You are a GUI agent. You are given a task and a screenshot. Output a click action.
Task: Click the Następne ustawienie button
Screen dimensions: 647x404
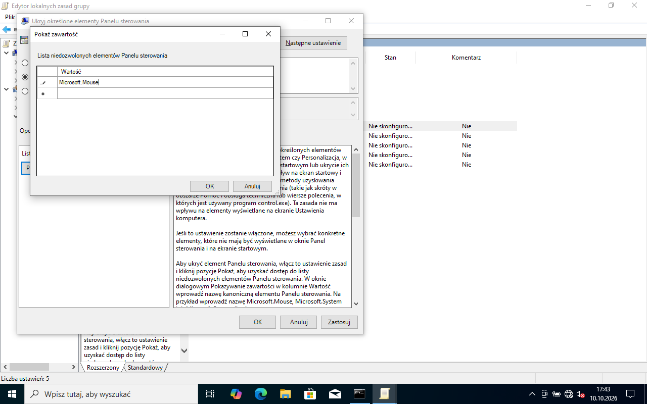(x=313, y=43)
